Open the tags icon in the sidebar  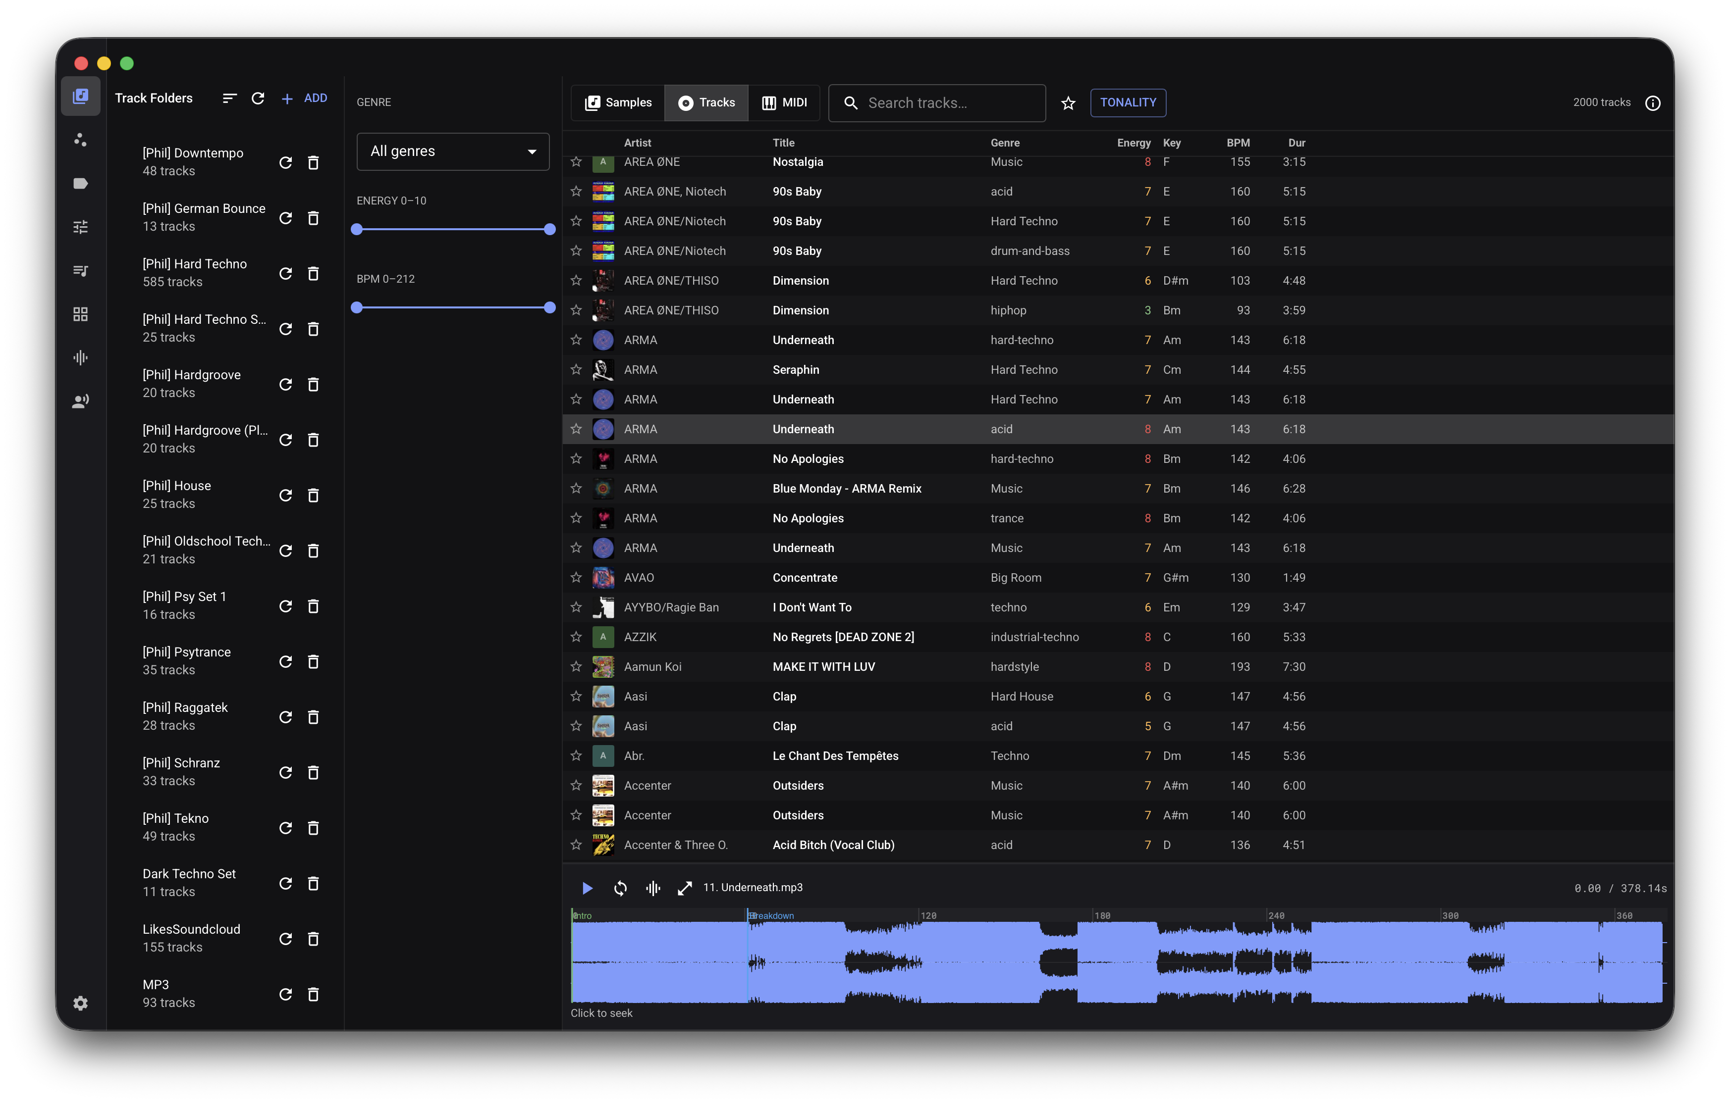pyautogui.click(x=80, y=184)
